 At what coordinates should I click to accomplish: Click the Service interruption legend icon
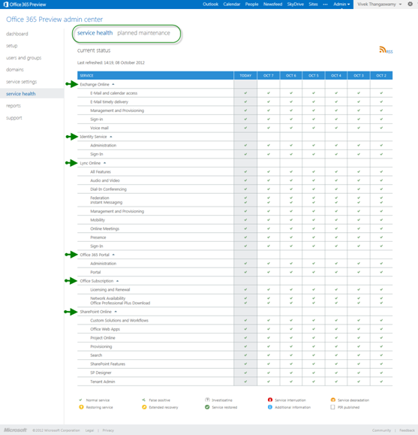click(270, 400)
